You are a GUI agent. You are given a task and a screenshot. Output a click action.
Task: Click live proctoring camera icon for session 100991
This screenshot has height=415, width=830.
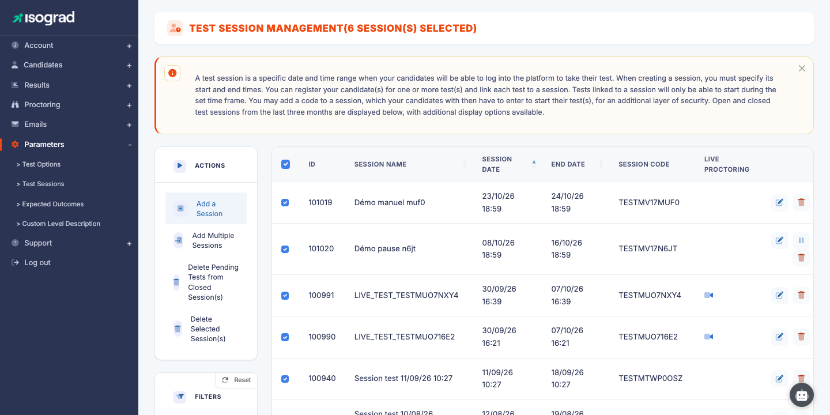coord(709,295)
